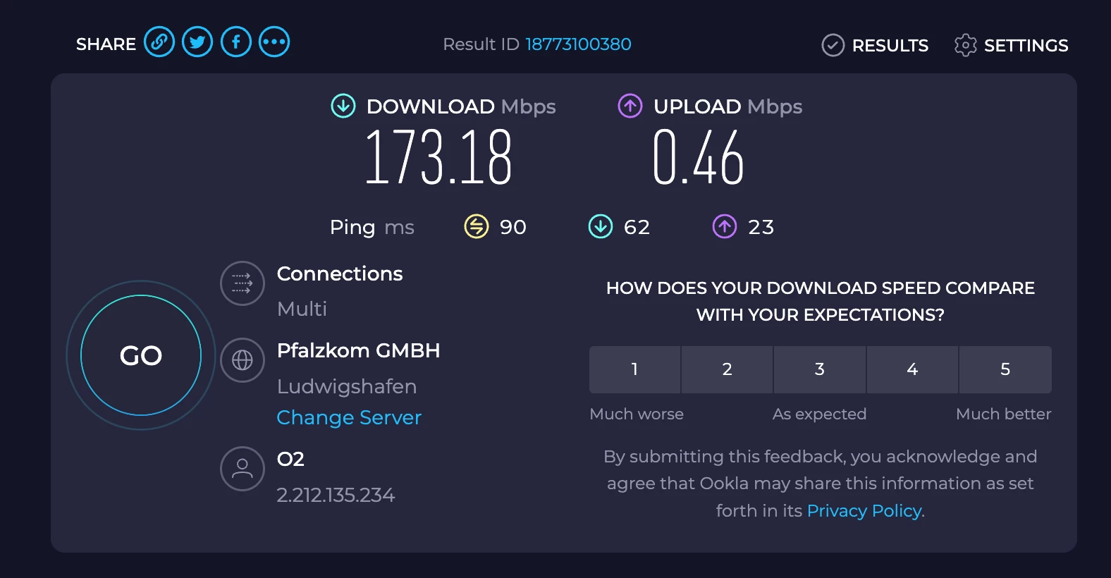Click the download arrow icon
The height and width of the screenshot is (578, 1111).
(x=343, y=106)
